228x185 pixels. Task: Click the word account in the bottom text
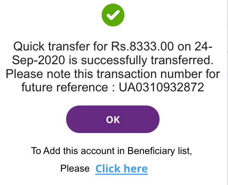coord(98,151)
